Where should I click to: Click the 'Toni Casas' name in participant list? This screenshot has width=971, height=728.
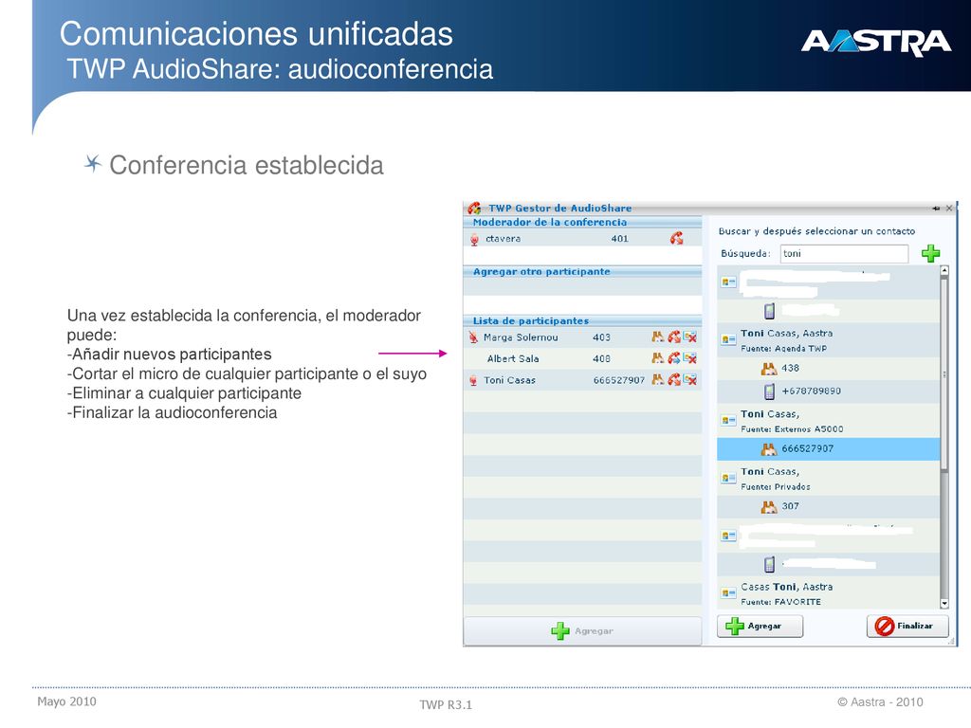[x=509, y=380]
